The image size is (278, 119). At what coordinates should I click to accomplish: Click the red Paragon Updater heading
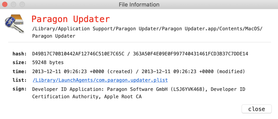coord(71,19)
